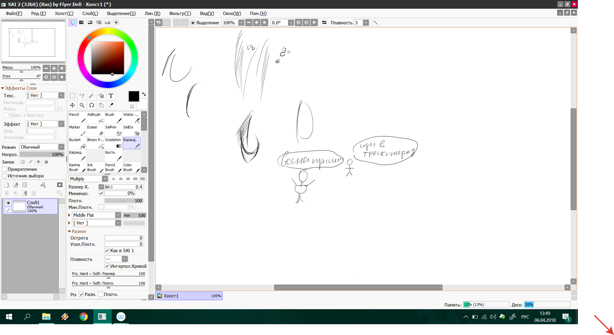Screen dimensions: 614x335
Task: Choose the Bucket fill tool
Action: pyautogui.click(x=77, y=143)
